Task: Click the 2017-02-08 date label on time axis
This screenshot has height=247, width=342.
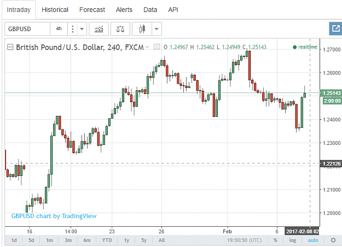Action: [302, 231]
